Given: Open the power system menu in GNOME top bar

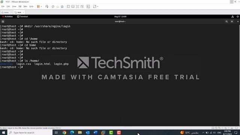Looking at the screenshot, I should (237, 16).
